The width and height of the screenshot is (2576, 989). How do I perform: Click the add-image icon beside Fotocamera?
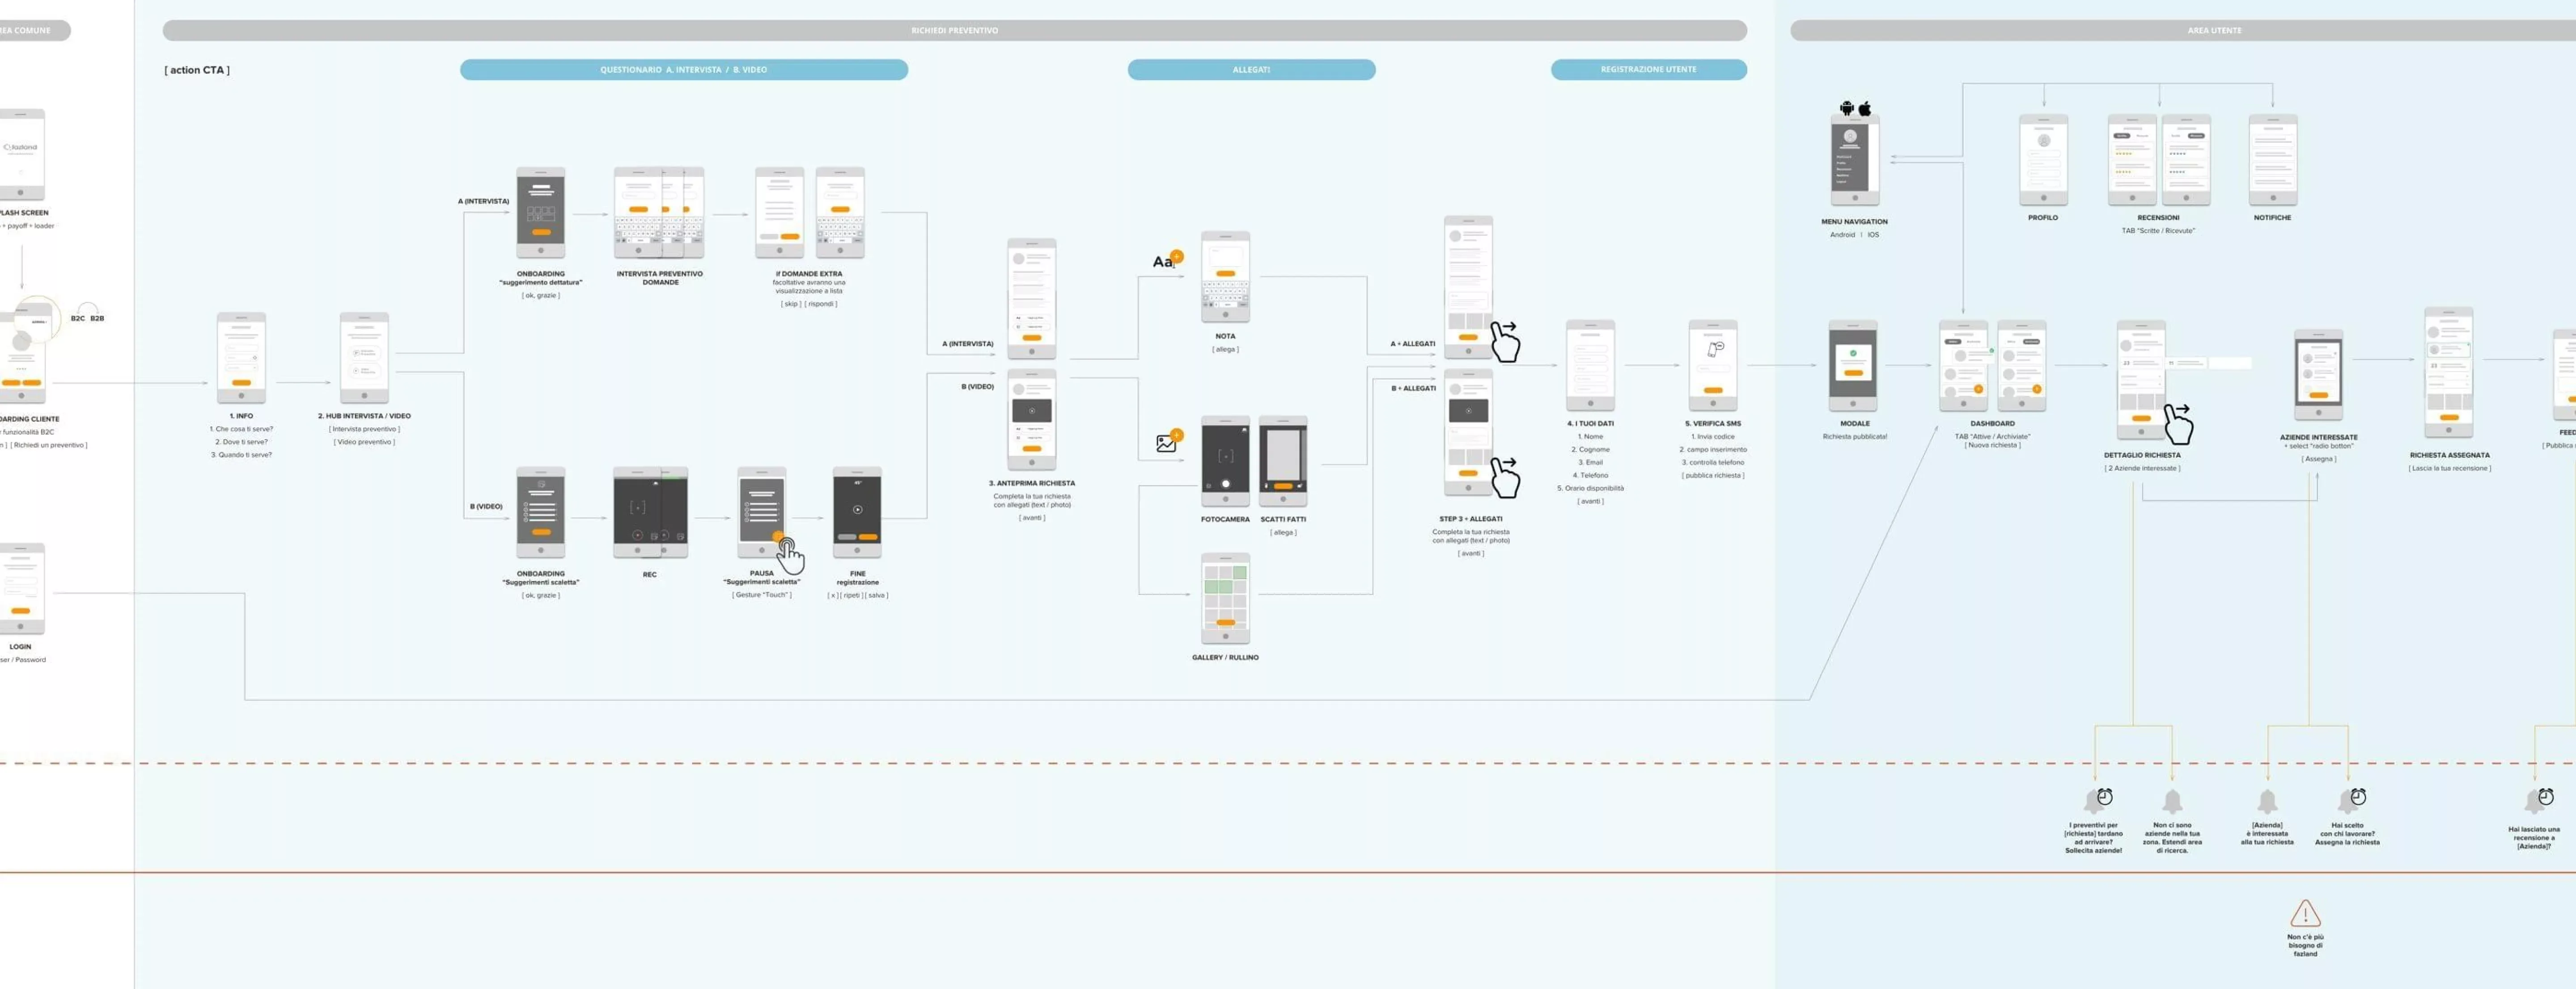point(1166,443)
